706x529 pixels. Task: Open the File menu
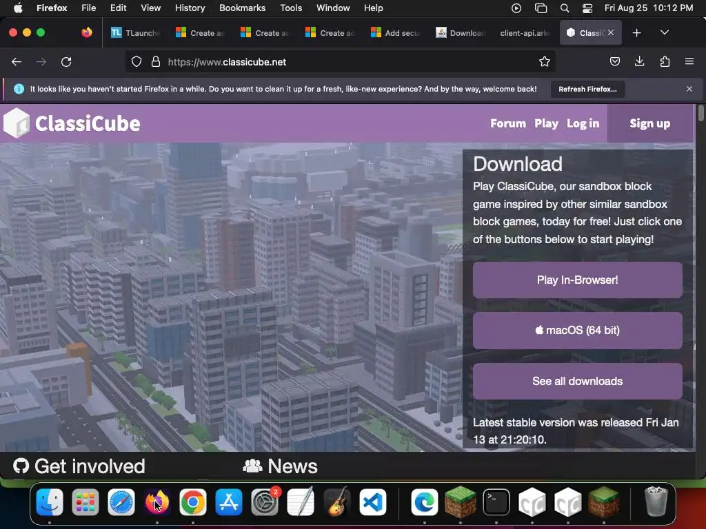(88, 8)
